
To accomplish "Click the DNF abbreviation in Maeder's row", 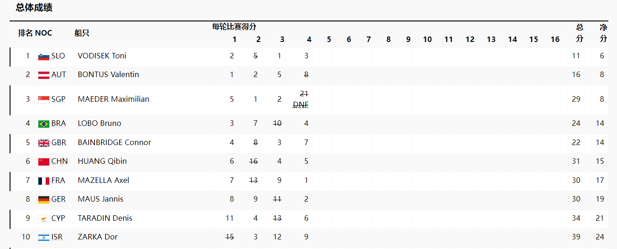I will click(300, 105).
